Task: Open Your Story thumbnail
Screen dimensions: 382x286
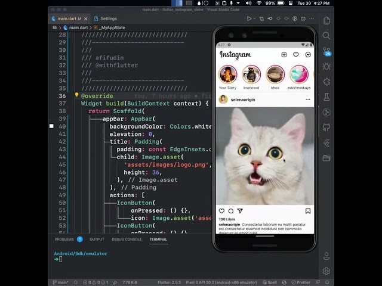Action: pos(227,74)
